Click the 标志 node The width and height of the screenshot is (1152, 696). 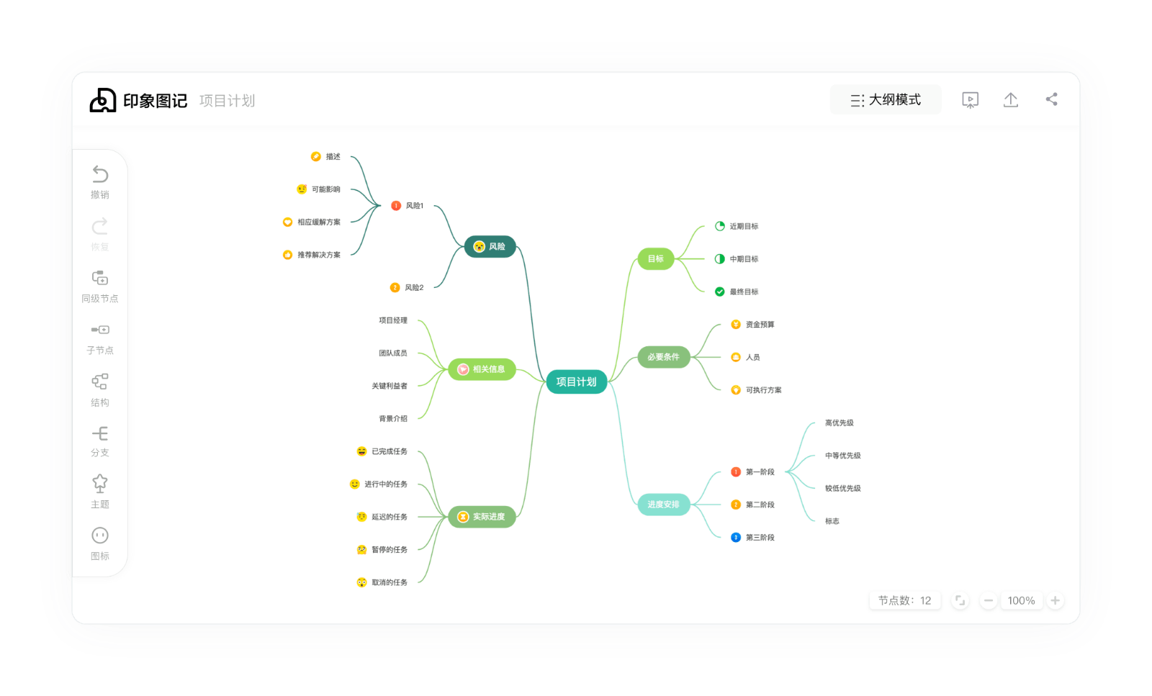click(x=832, y=521)
